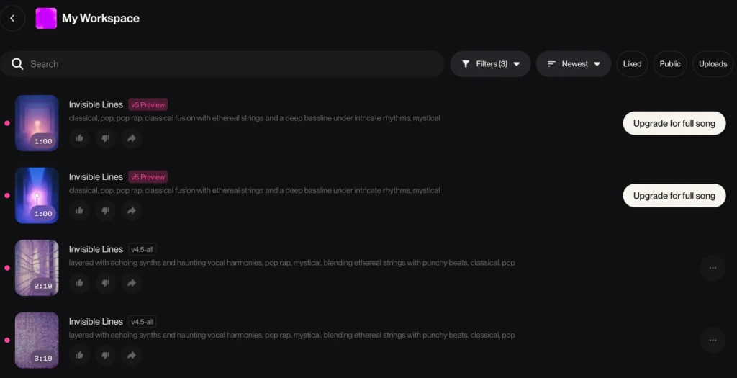This screenshot has width=737, height=378.
Task: Toggle the Uploads filter chip
Action: (x=713, y=64)
